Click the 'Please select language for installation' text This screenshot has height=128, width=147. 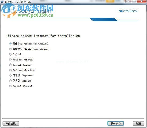point(44,36)
